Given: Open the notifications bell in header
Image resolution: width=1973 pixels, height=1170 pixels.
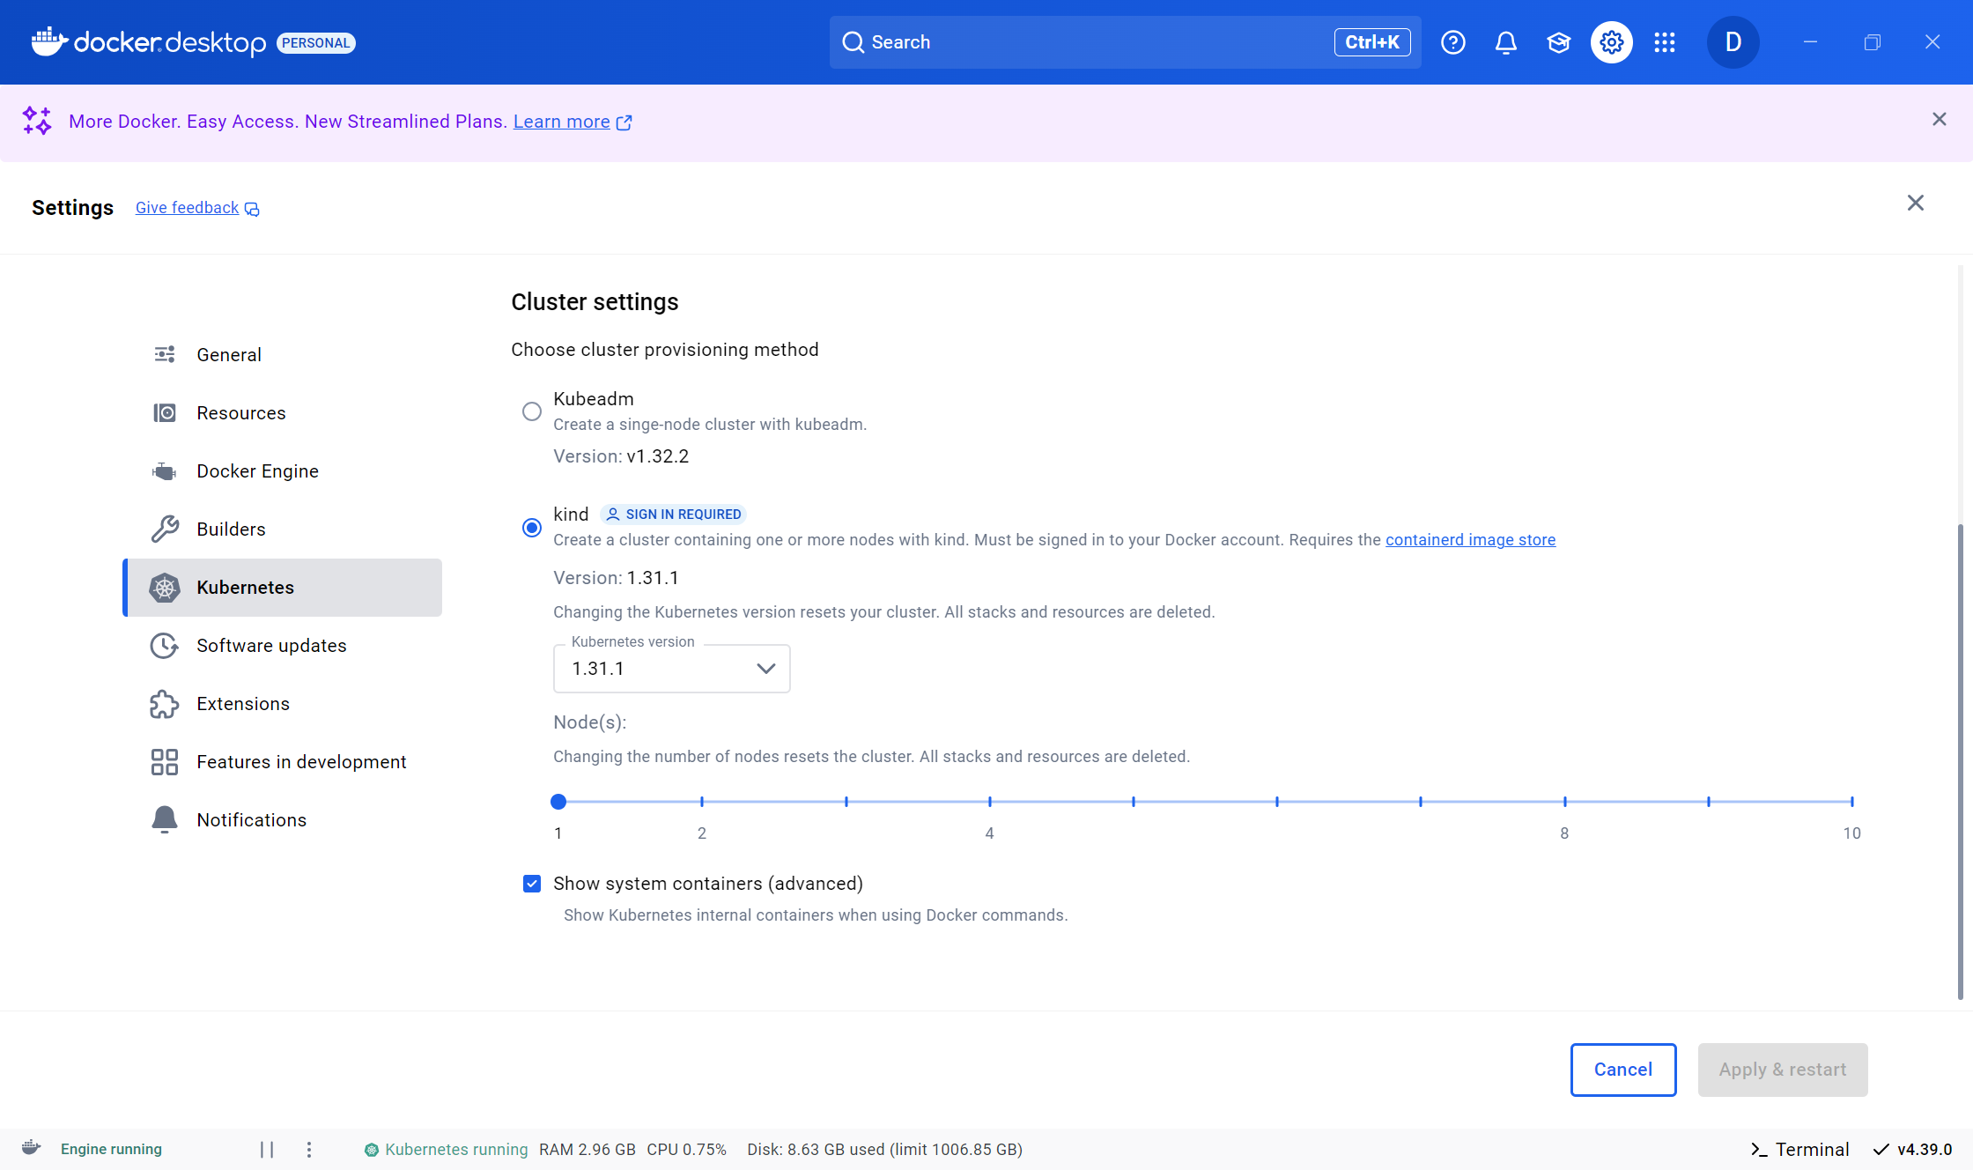Looking at the screenshot, I should (1506, 42).
